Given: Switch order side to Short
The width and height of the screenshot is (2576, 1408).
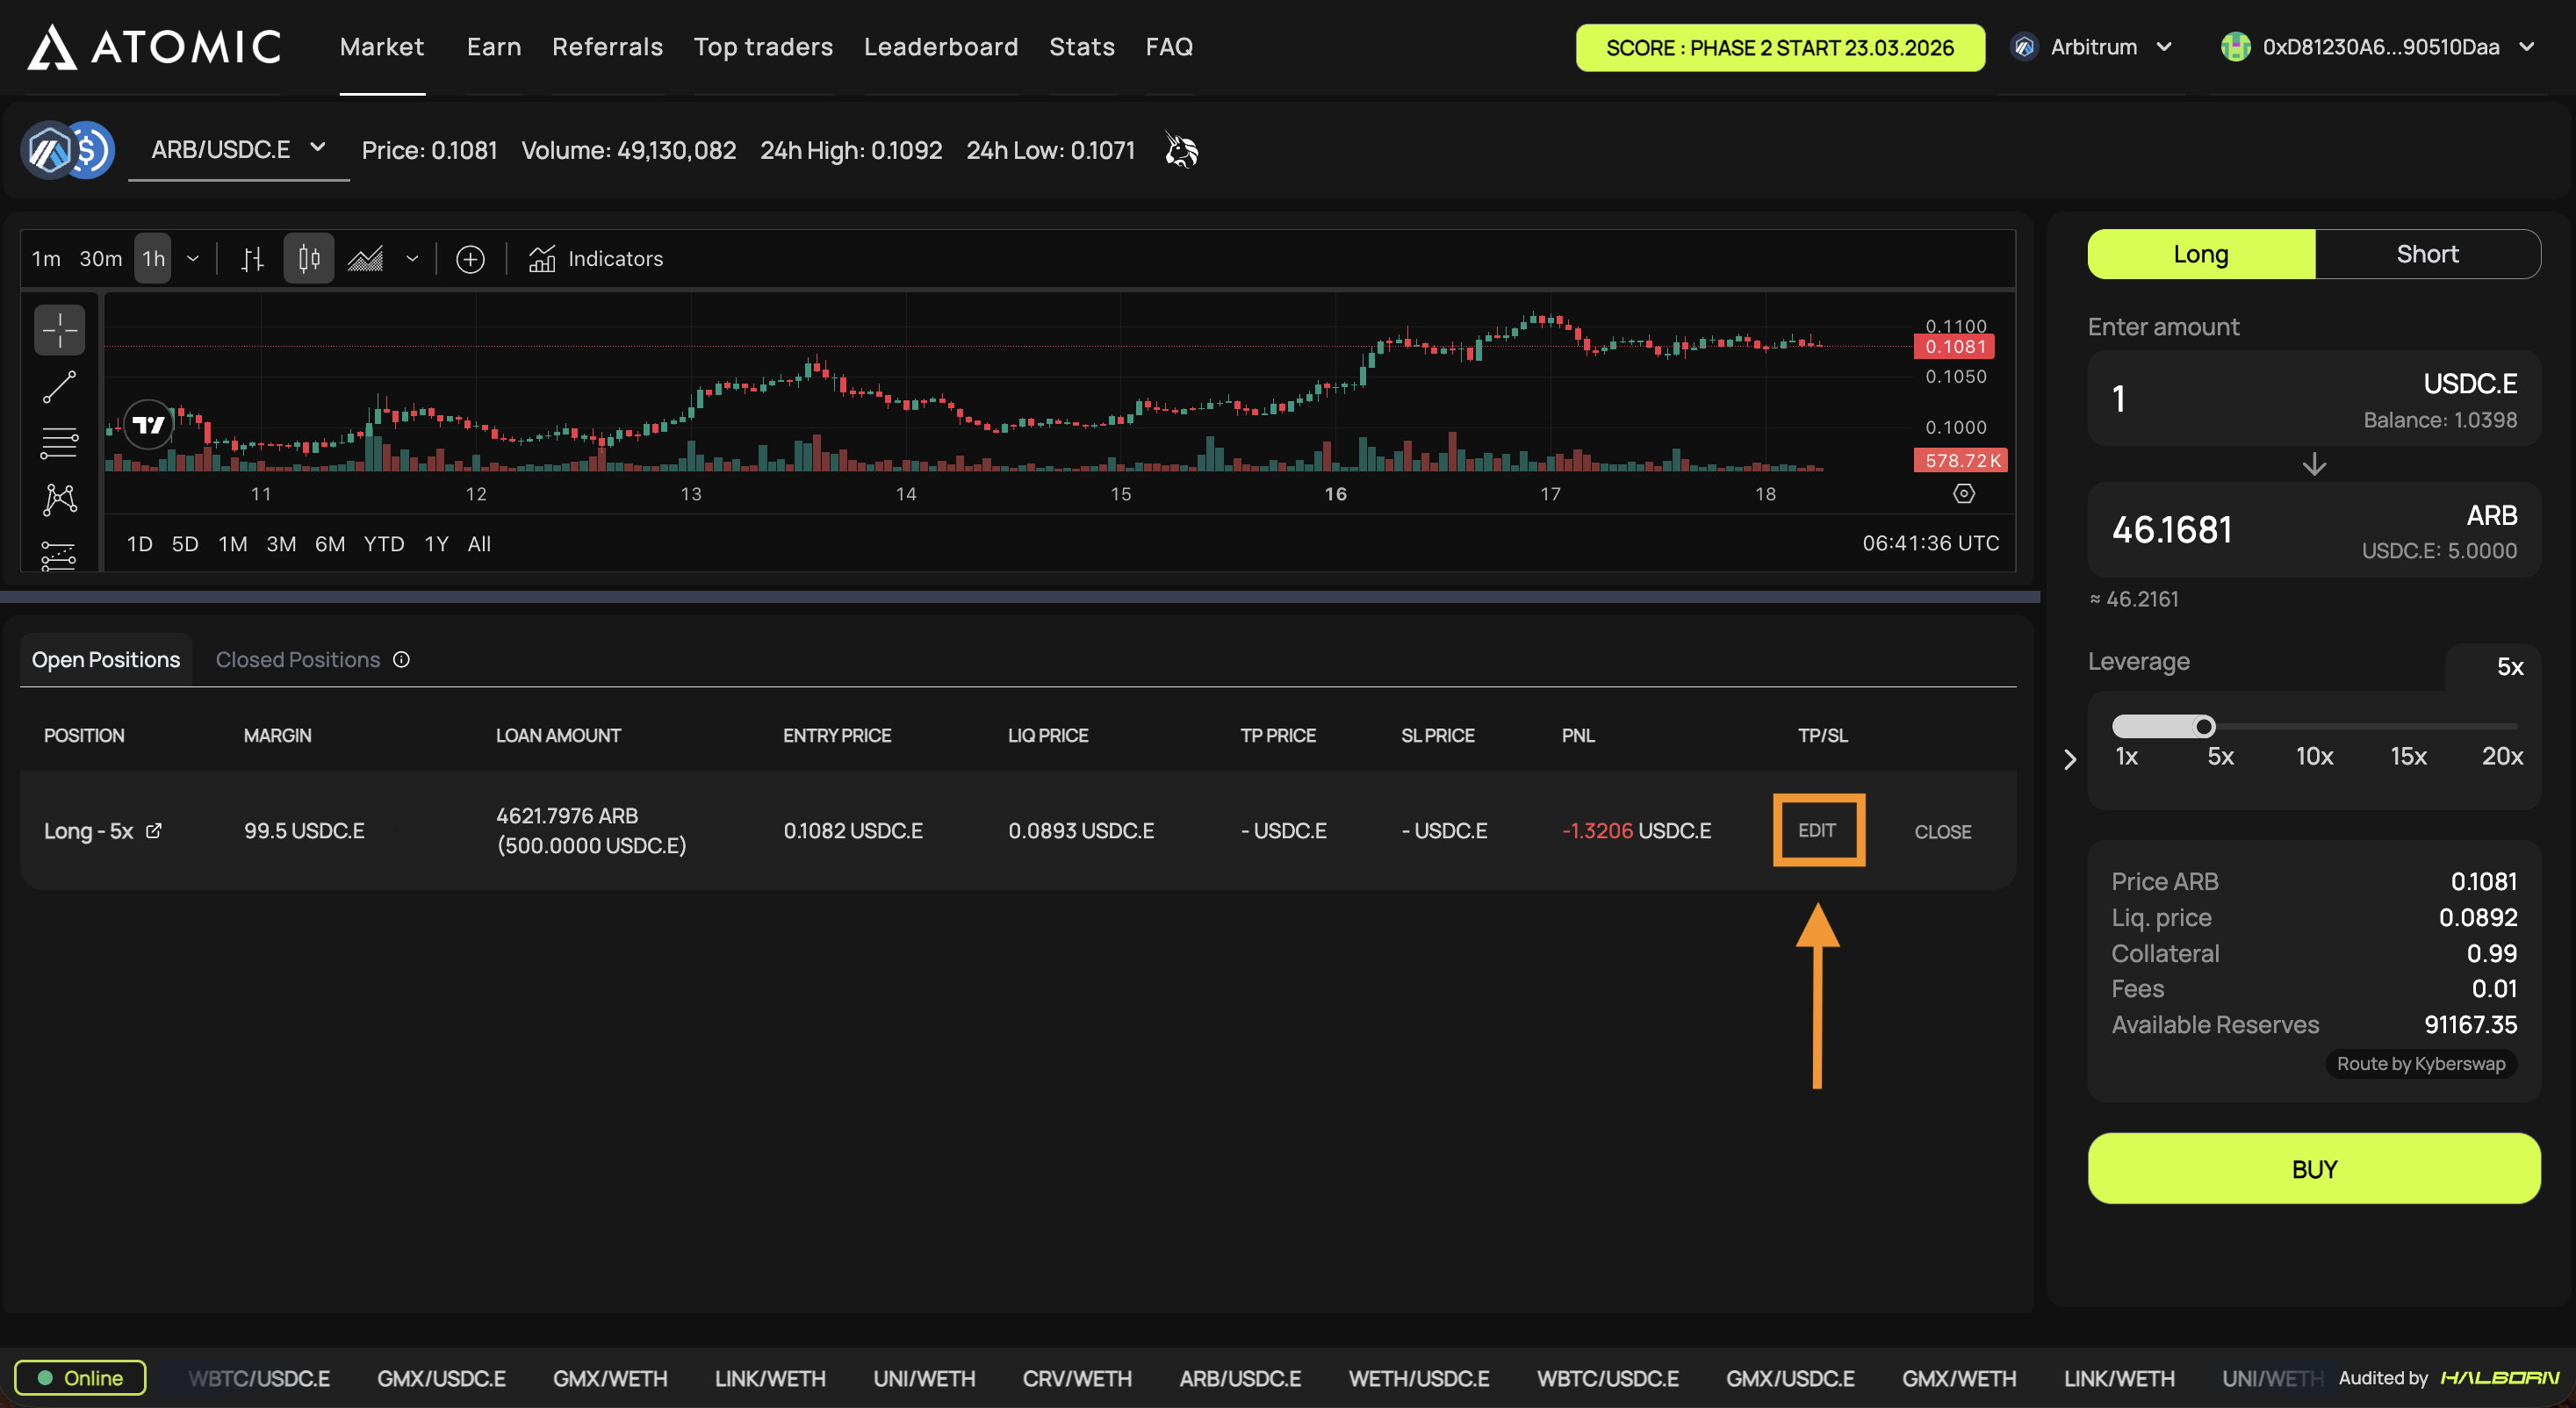Looking at the screenshot, I should point(2426,254).
